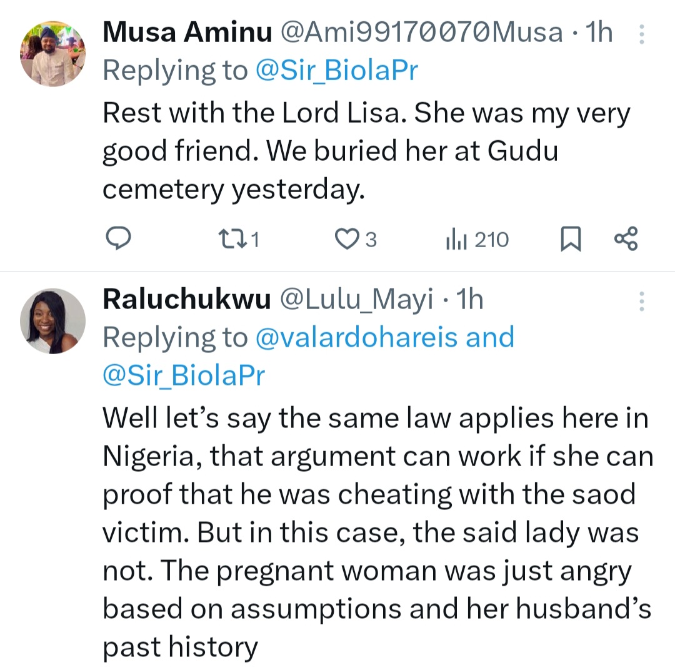Open more options on Raluchukwu's tweet
The image size is (675, 667).
click(x=641, y=301)
